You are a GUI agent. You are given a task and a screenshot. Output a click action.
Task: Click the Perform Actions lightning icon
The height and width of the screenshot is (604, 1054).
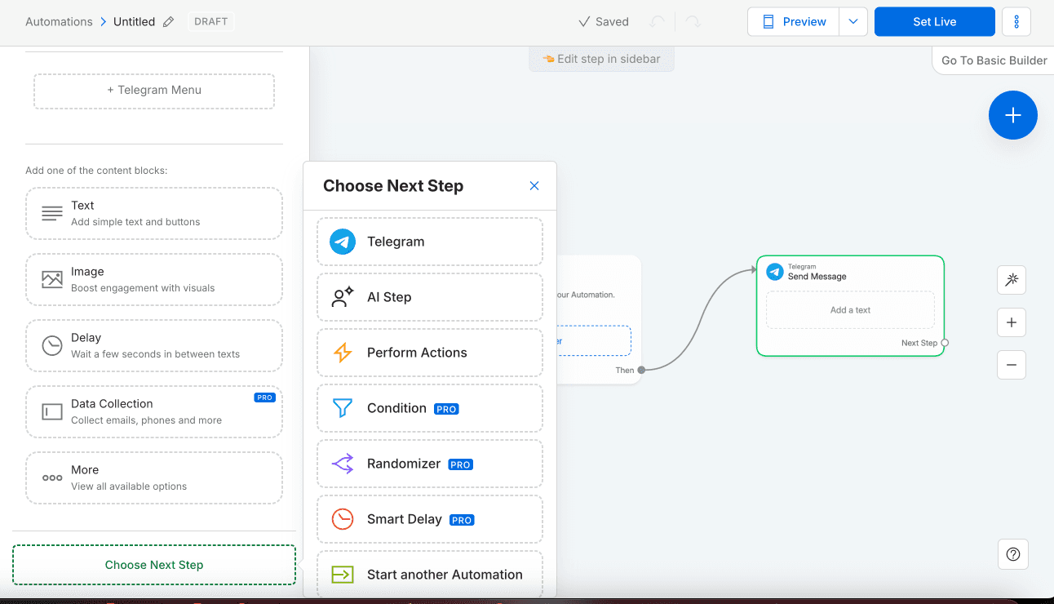(343, 353)
